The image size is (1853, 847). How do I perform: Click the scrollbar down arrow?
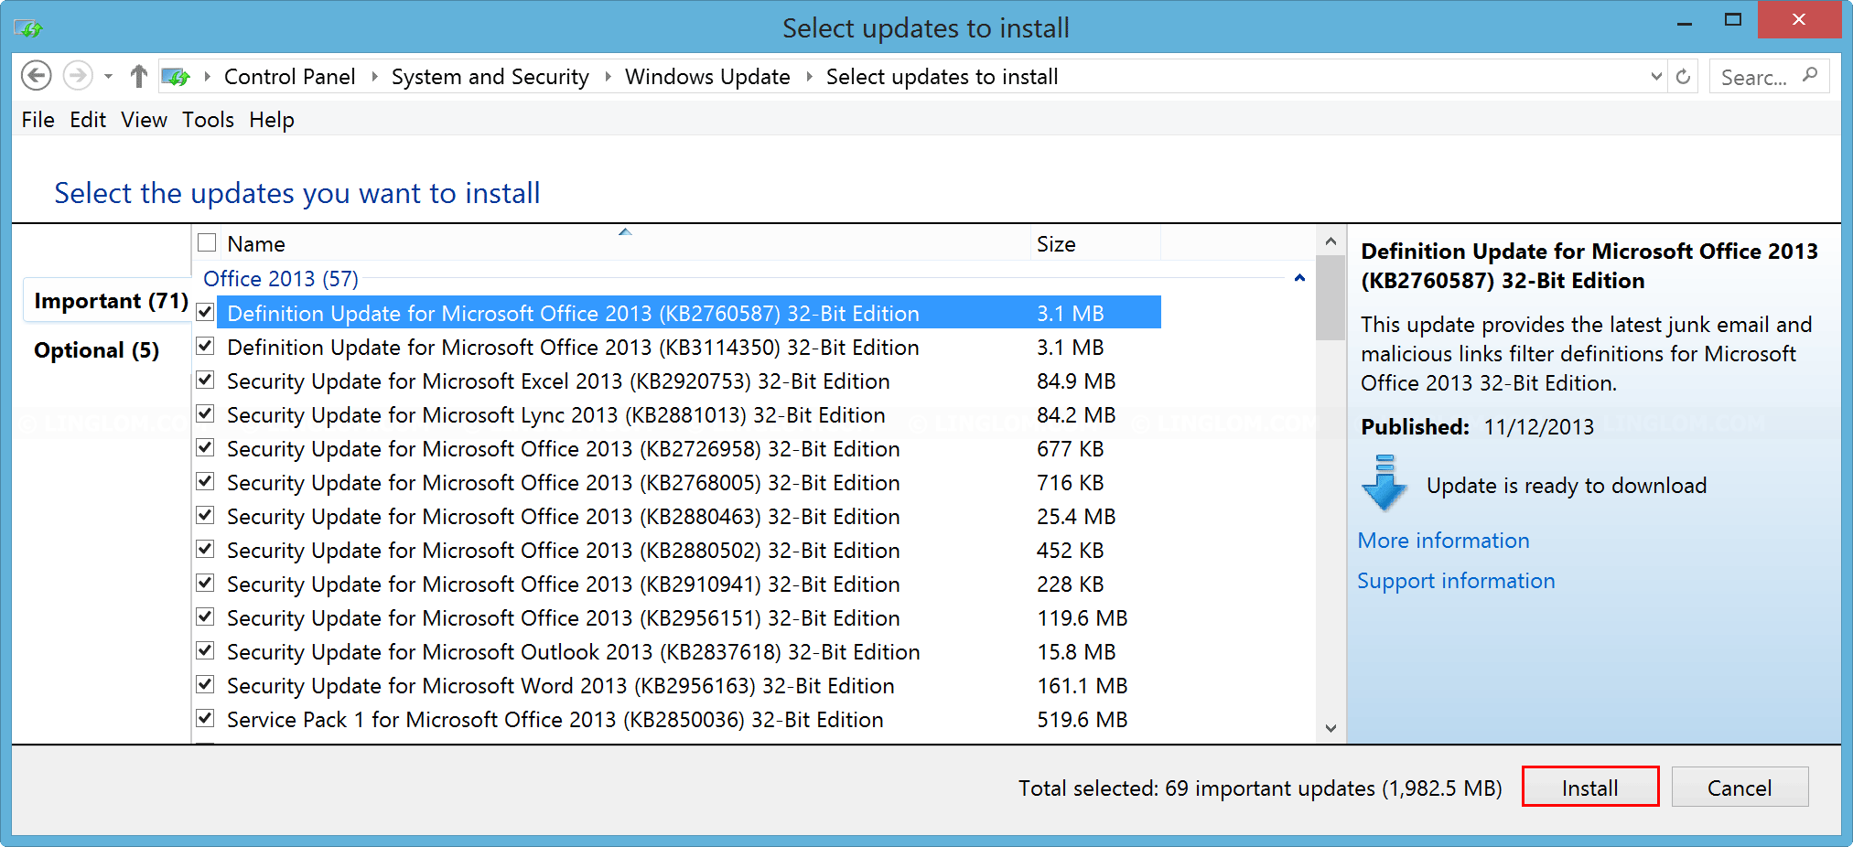pos(1330,728)
